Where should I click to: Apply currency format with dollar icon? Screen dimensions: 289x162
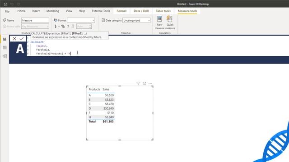click(x=56, y=27)
